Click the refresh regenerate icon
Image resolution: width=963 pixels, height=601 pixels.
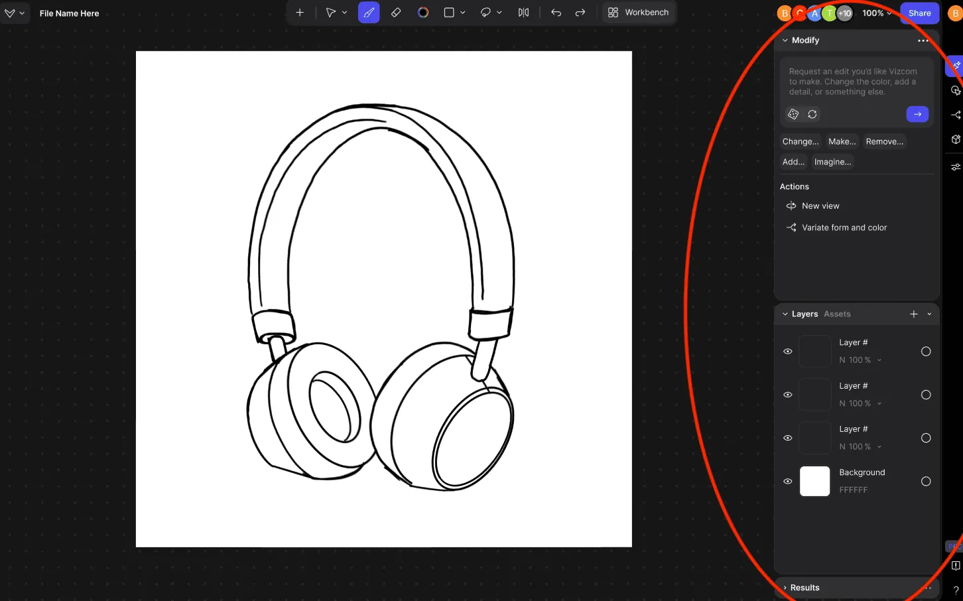[812, 114]
